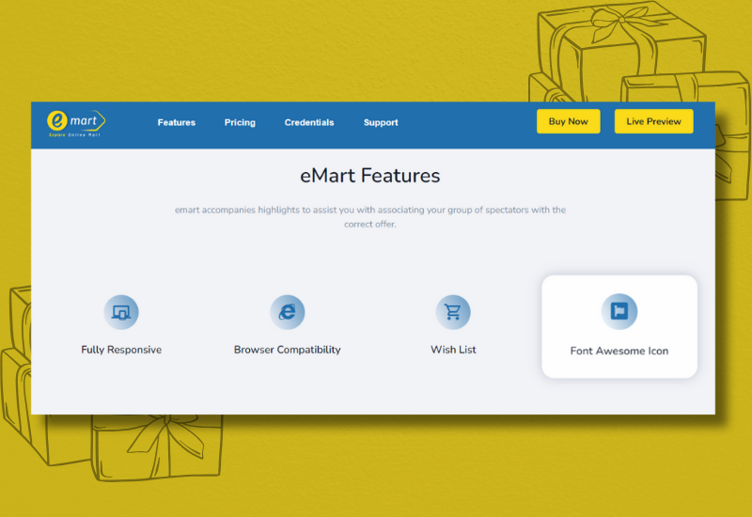The height and width of the screenshot is (517, 752).
Task: Click the flag Font Awesome icon
Action: (619, 312)
